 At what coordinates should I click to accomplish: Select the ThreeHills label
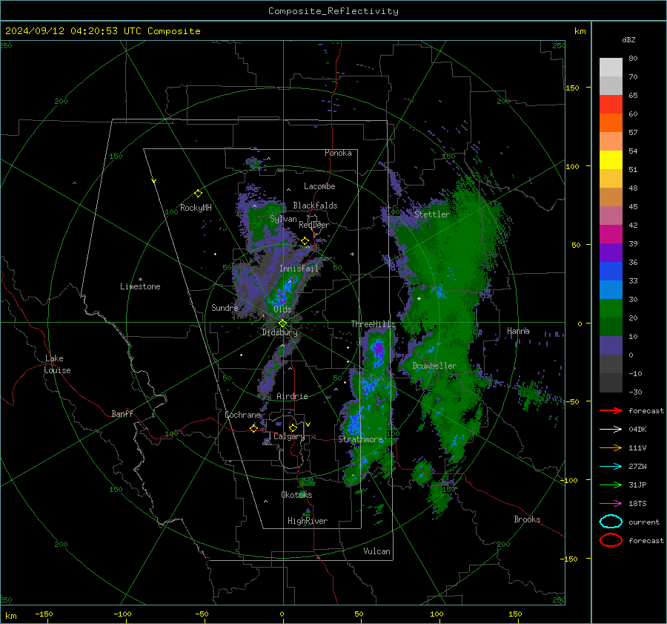pos(373,324)
